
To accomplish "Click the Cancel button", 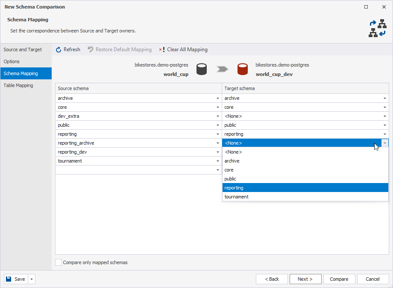I will coord(372,279).
